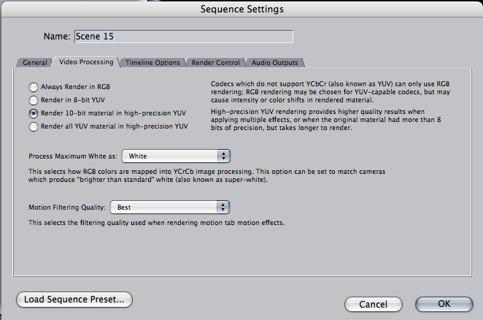Click the Process Maximum White as label
This screenshot has width=483, height=320.
coord(72,156)
